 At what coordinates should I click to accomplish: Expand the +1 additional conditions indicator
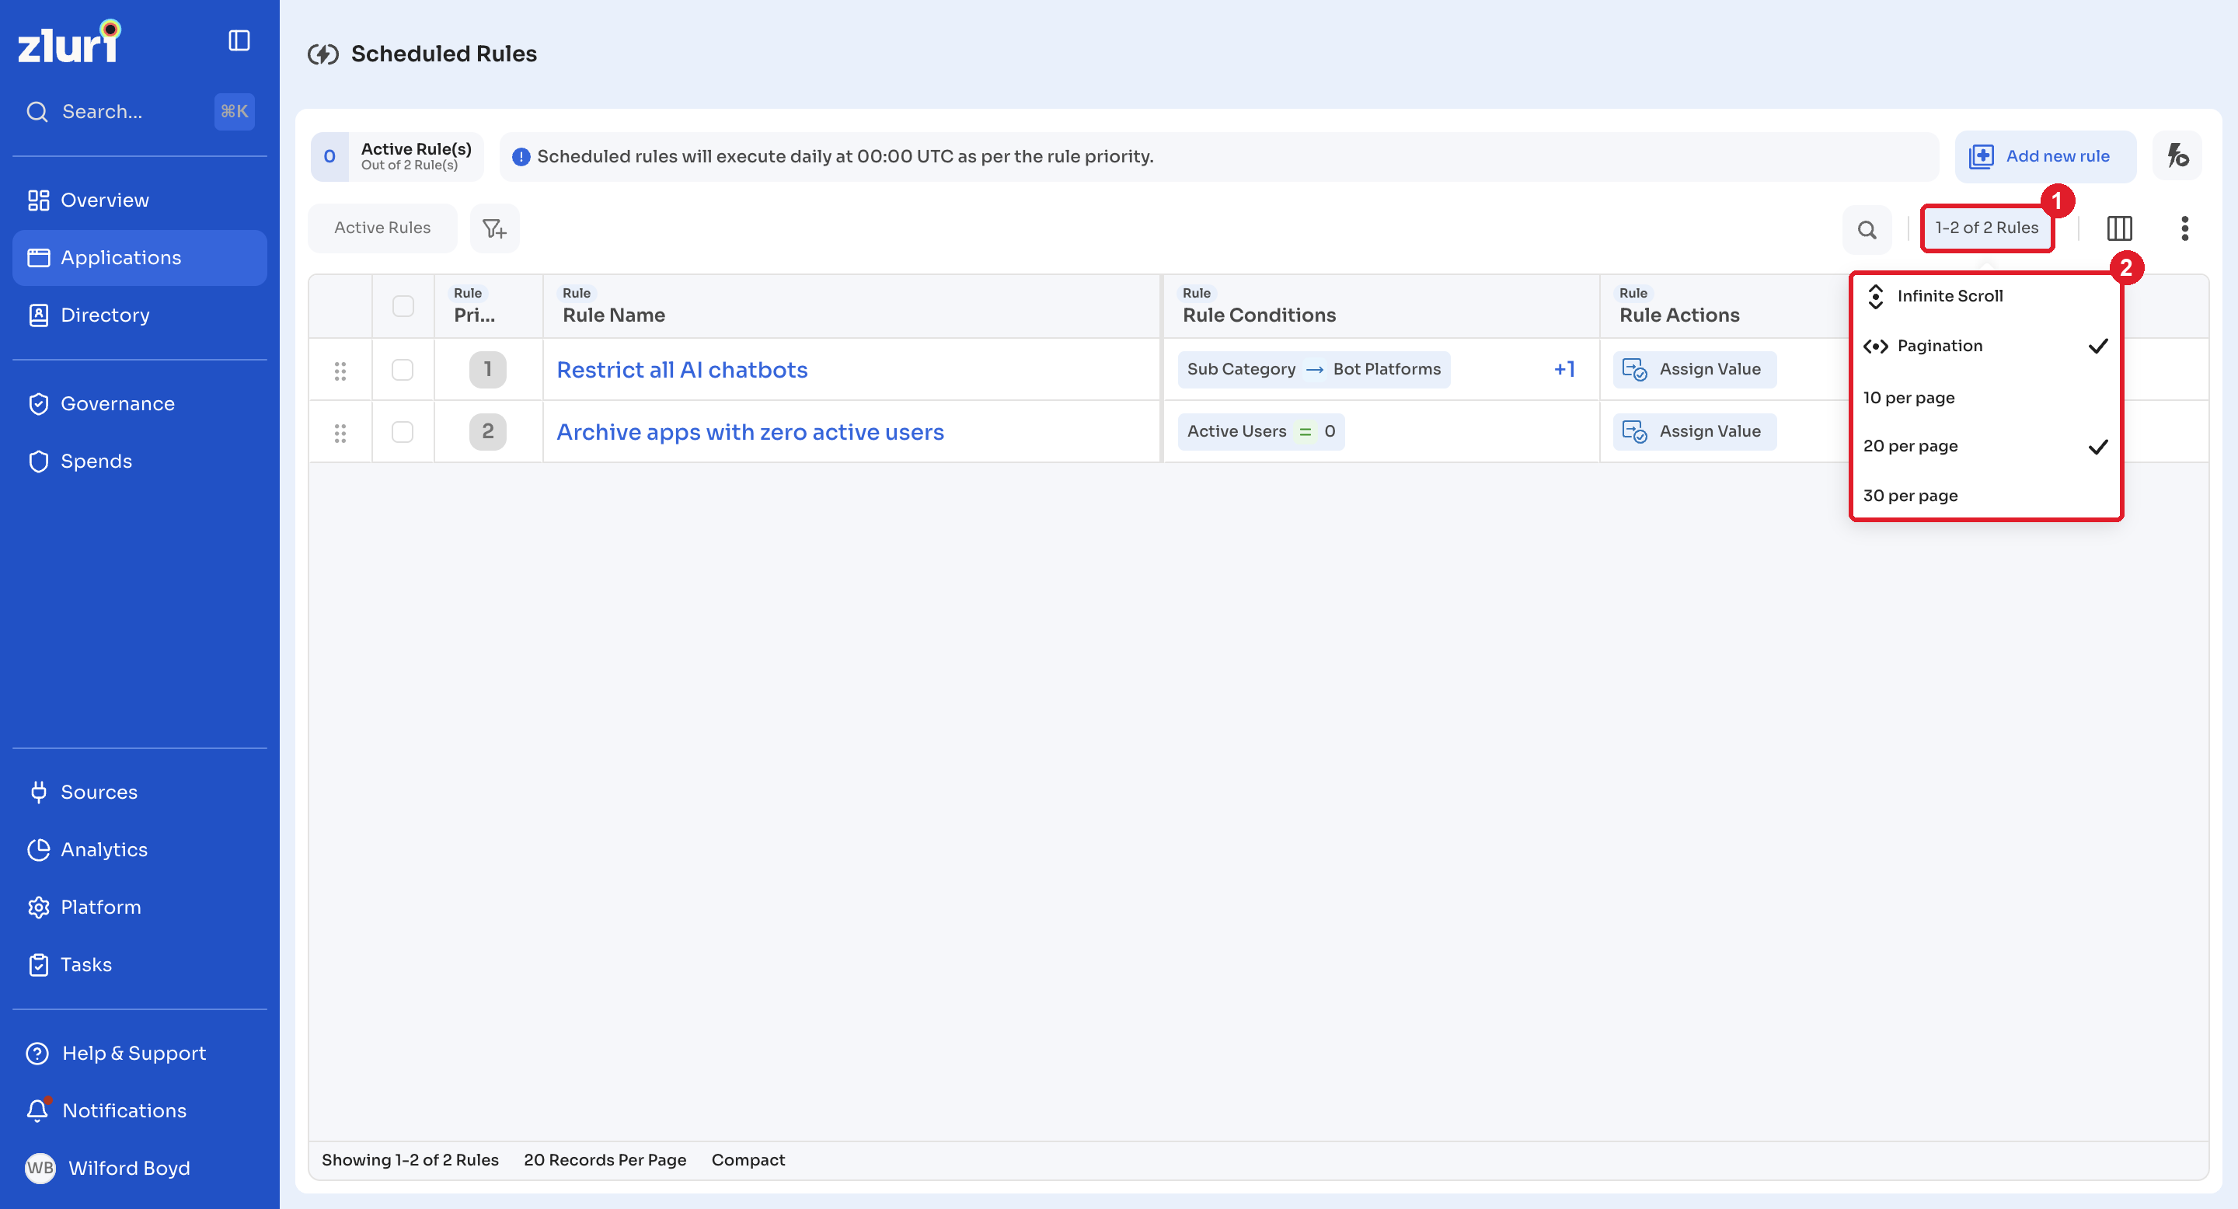pyautogui.click(x=1563, y=369)
